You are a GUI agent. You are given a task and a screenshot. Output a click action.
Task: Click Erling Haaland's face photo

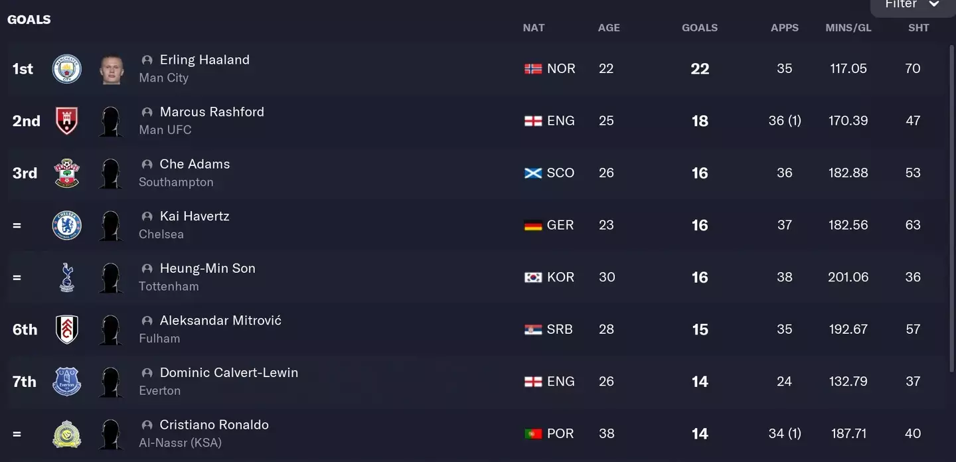[111, 69]
